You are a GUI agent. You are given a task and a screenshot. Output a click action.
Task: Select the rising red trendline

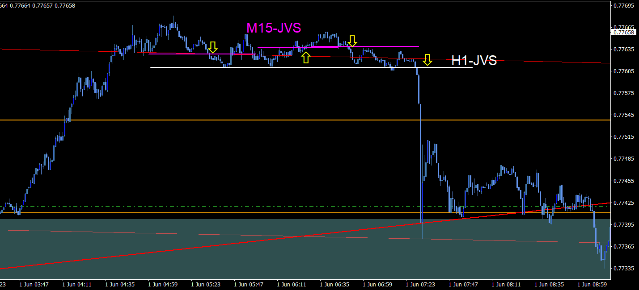305,236
